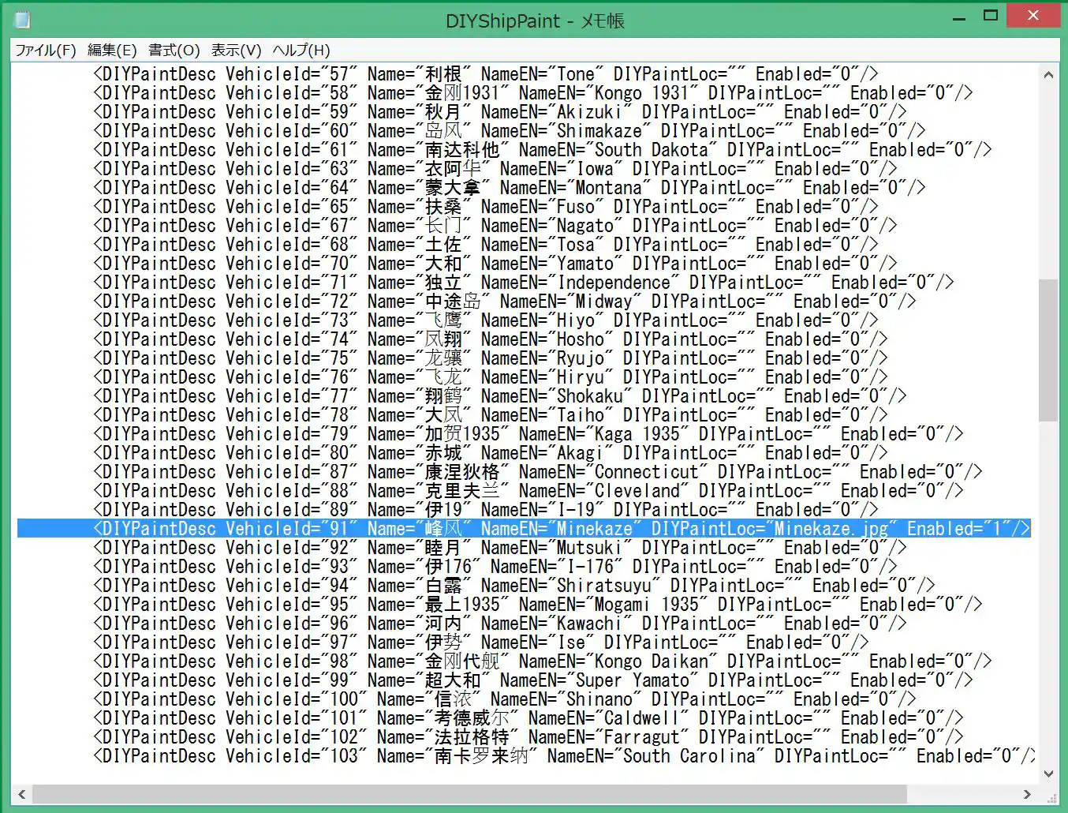Image resolution: width=1068 pixels, height=813 pixels.
Task: Minimize the DIYShipPaint Notepad window
Action: (959, 17)
